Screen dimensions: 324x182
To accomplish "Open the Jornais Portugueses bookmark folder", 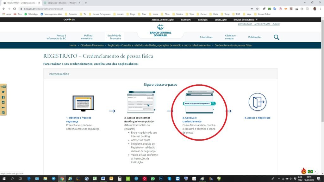I will point(100,14).
